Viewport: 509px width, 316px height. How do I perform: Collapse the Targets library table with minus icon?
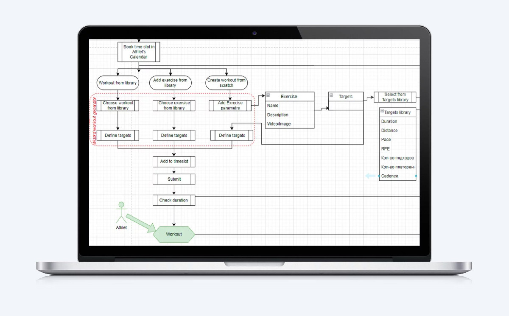point(382,112)
